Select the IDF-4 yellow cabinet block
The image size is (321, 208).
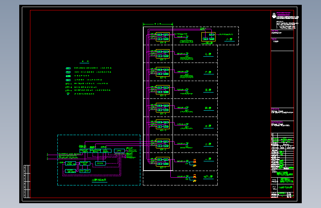[163, 108]
